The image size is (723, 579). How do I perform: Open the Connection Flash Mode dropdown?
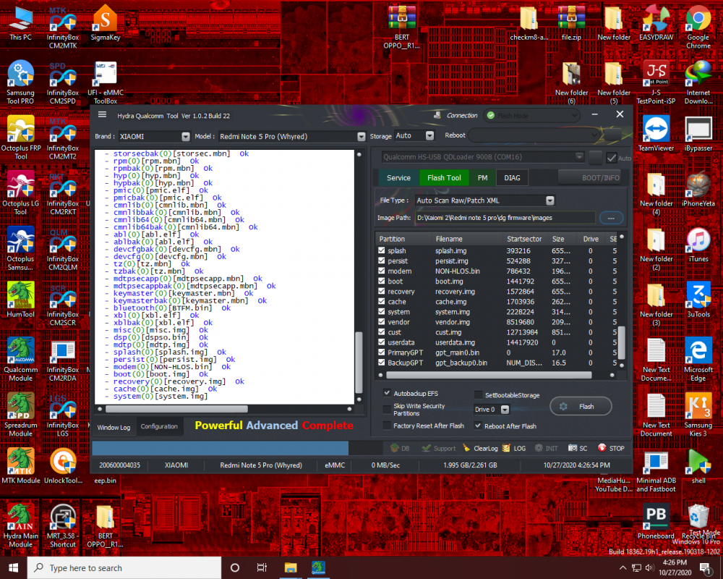(x=531, y=115)
